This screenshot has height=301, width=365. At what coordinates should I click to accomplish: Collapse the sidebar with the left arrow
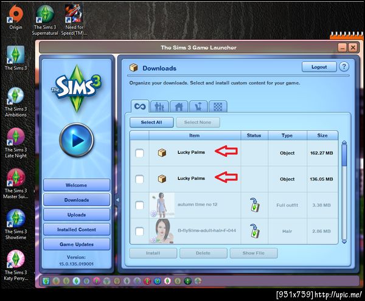coord(117,200)
